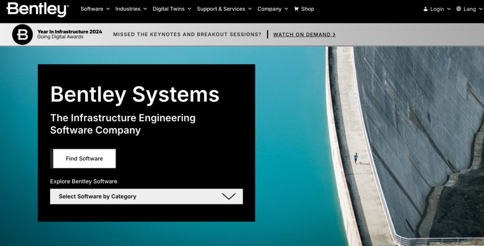
Task: Expand the Software menu chevron
Action: 108,9
